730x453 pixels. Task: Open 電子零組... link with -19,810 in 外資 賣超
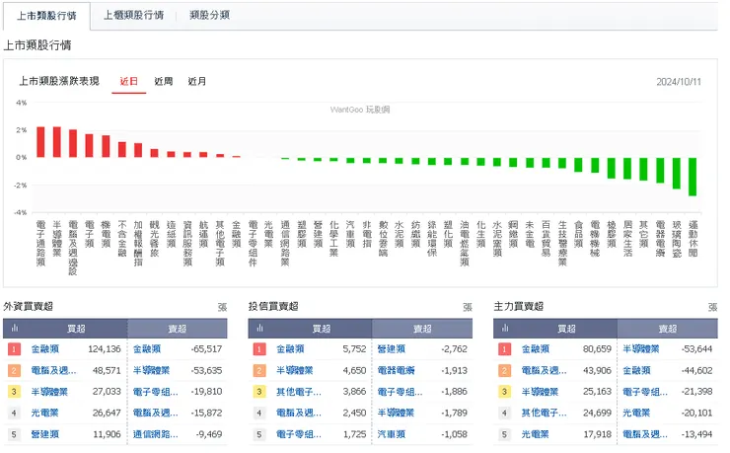pyautogui.click(x=156, y=392)
